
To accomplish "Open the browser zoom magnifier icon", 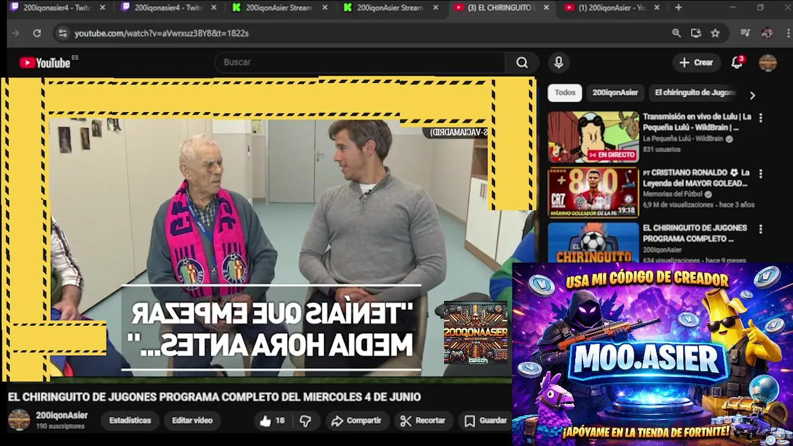I will click(677, 33).
